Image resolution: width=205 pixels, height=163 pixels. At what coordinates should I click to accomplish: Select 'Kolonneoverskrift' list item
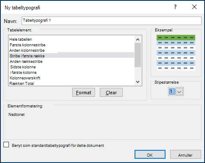click(x=71, y=78)
